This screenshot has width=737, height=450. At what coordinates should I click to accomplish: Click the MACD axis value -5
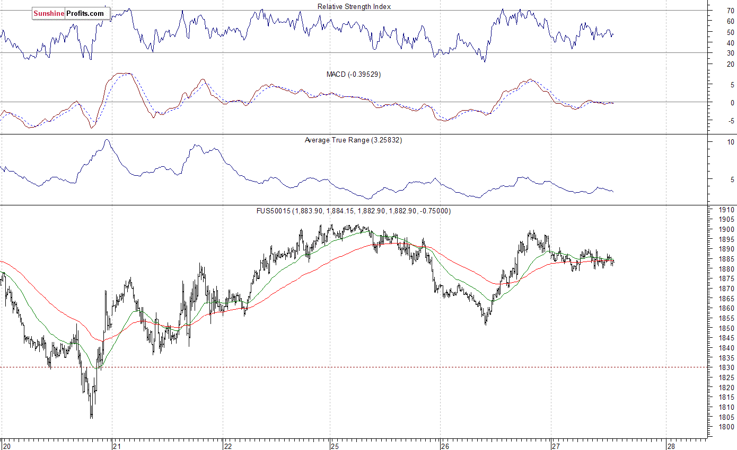(731, 121)
